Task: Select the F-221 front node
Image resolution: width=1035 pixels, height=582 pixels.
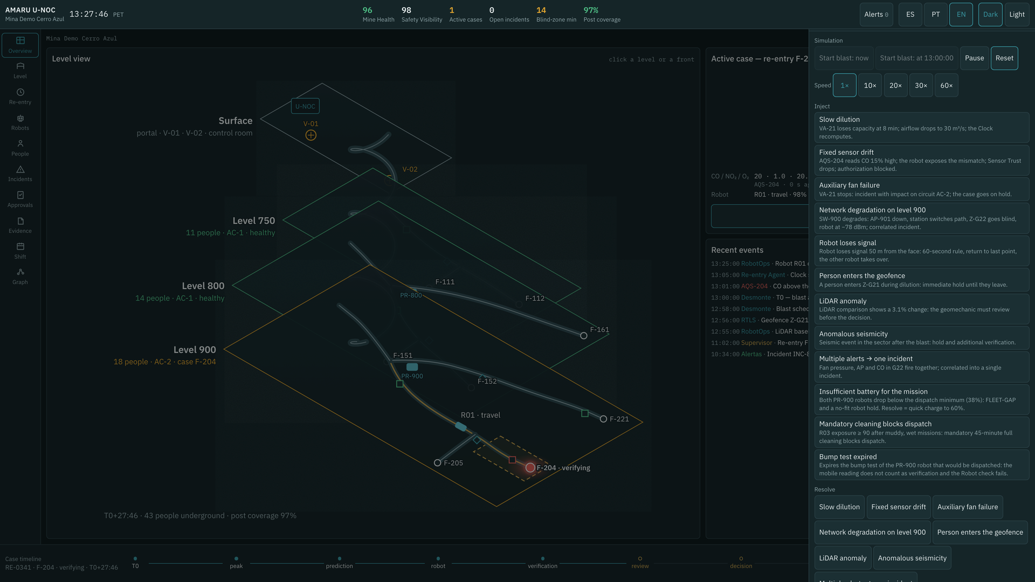Action: (603, 419)
